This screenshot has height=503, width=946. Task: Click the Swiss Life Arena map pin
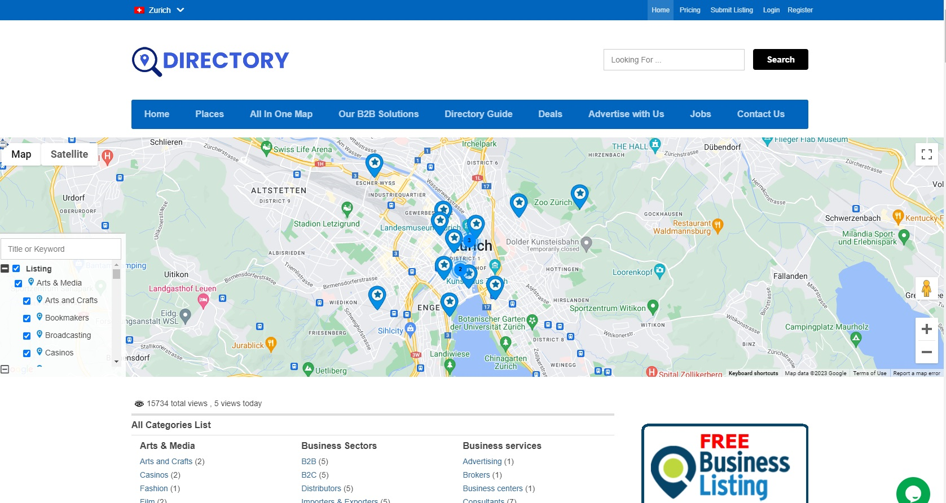(266, 148)
